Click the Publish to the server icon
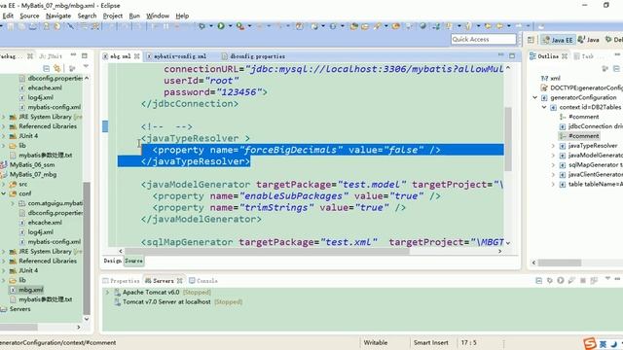 (594, 280)
